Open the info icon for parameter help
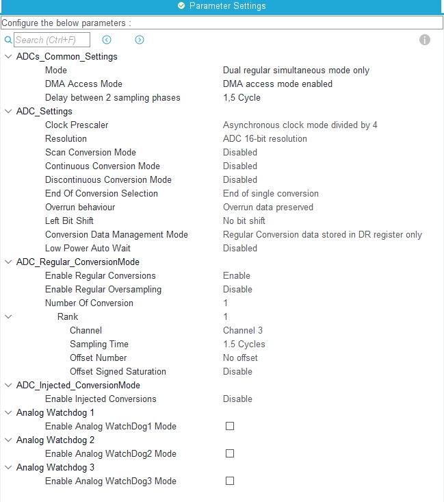Image resolution: width=444 pixels, height=502 pixels. click(424, 40)
